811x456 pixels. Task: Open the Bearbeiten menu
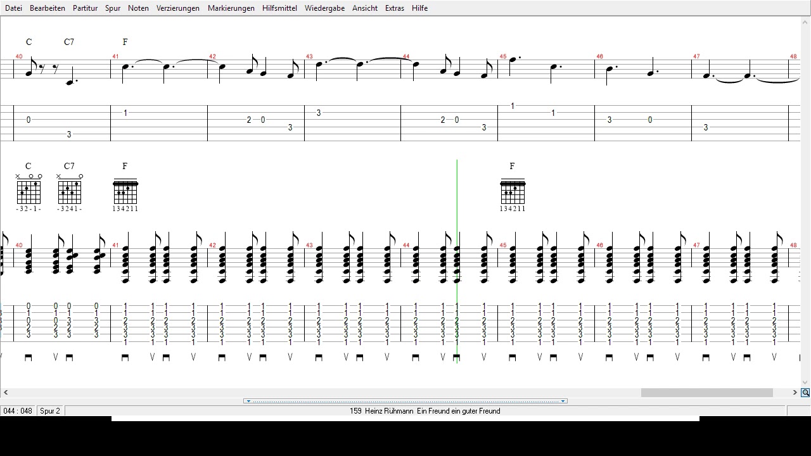pyautogui.click(x=48, y=8)
